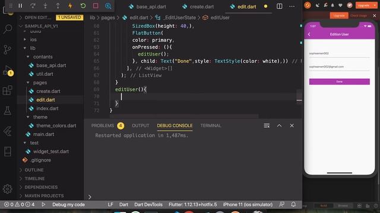Open the editor More Actions menu
This screenshot has width=380, height=213.
pos(292,7)
